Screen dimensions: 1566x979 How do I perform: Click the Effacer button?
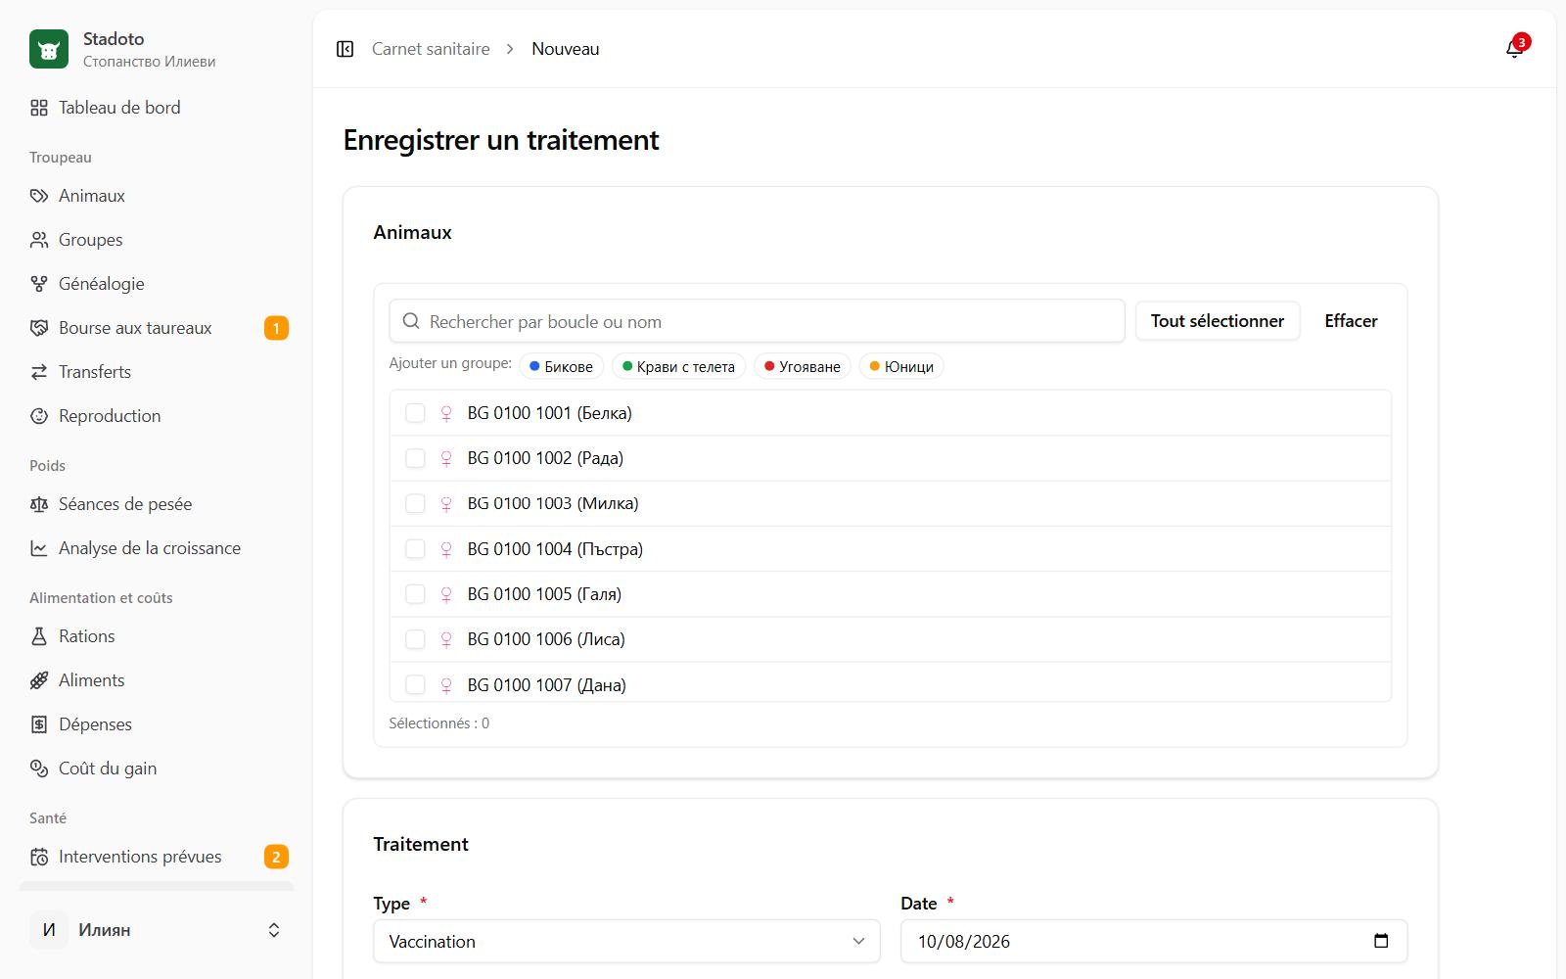click(x=1351, y=321)
